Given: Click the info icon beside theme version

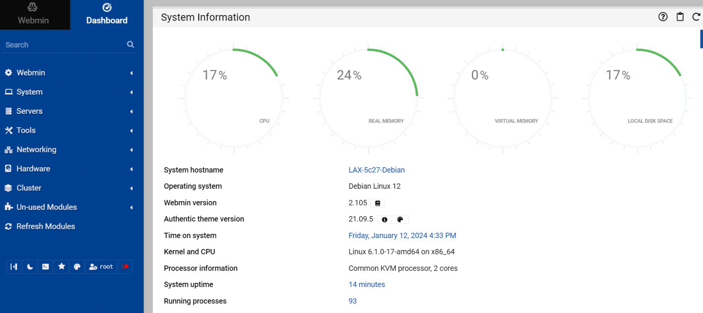Looking at the screenshot, I should 384,219.
